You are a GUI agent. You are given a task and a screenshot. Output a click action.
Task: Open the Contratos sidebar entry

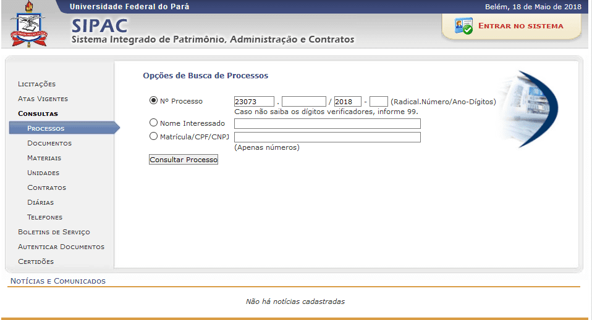point(46,187)
